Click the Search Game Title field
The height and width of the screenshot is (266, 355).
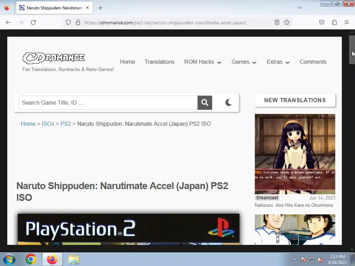108,103
